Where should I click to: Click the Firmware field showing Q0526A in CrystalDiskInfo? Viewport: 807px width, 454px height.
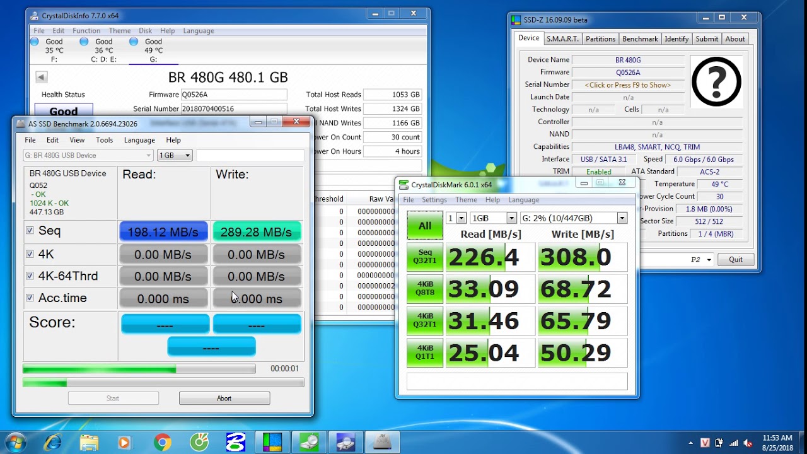pyautogui.click(x=234, y=95)
